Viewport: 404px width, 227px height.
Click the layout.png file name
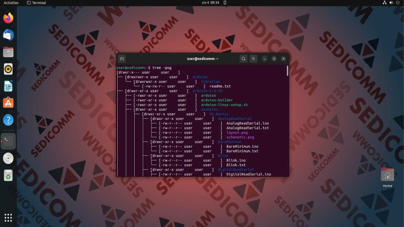click(237, 133)
